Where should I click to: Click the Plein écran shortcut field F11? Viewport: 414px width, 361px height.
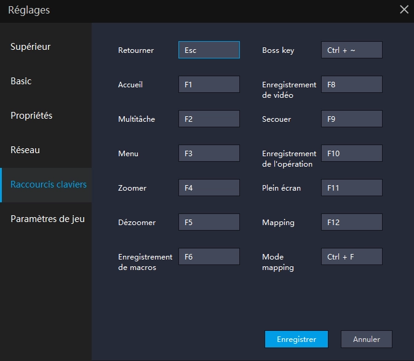[x=351, y=188]
